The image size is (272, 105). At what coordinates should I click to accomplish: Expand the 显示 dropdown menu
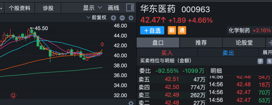[x=92, y=8]
